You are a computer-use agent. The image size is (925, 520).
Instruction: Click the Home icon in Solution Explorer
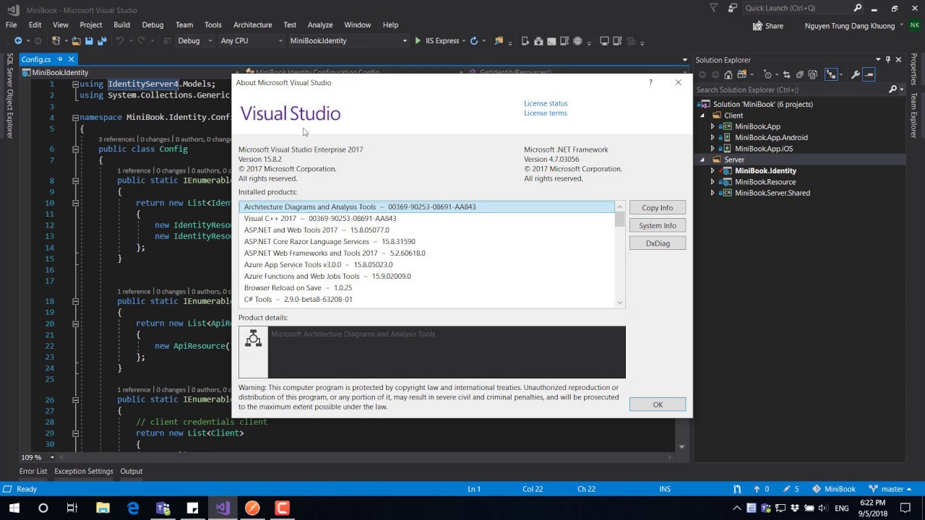coord(728,74)
